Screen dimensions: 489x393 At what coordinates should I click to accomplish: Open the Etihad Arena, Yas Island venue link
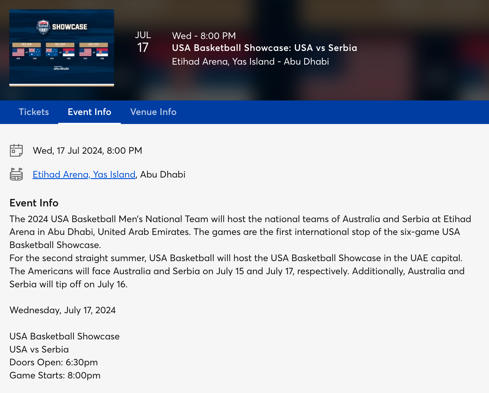click(84, 174)
